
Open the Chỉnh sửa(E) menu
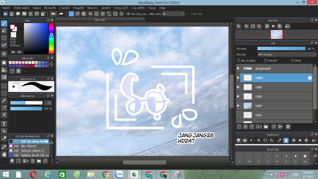(21, 8)
